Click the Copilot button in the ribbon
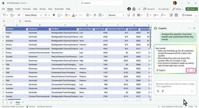 click(x=187, y=15)
